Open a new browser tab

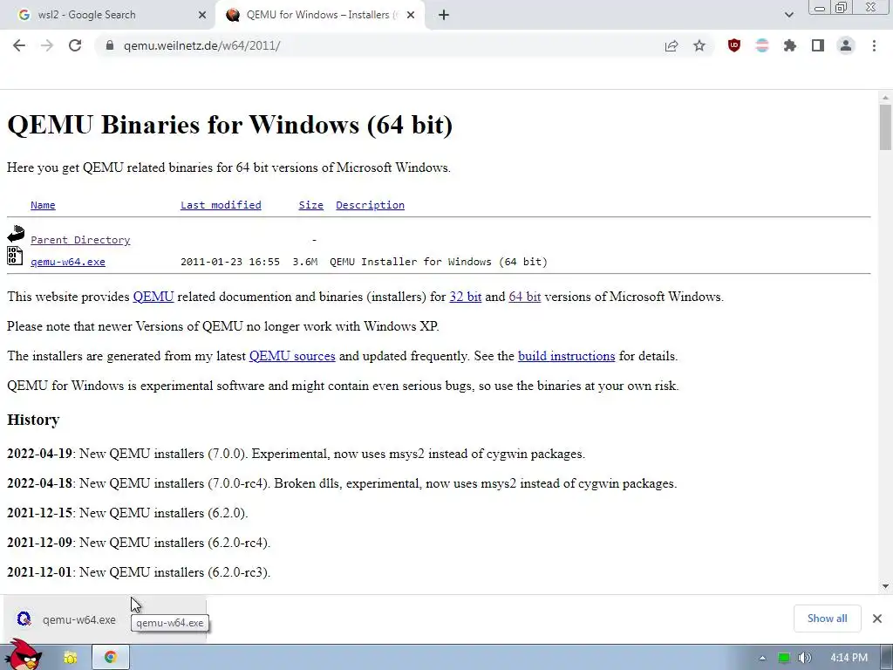tap(444, 15)
